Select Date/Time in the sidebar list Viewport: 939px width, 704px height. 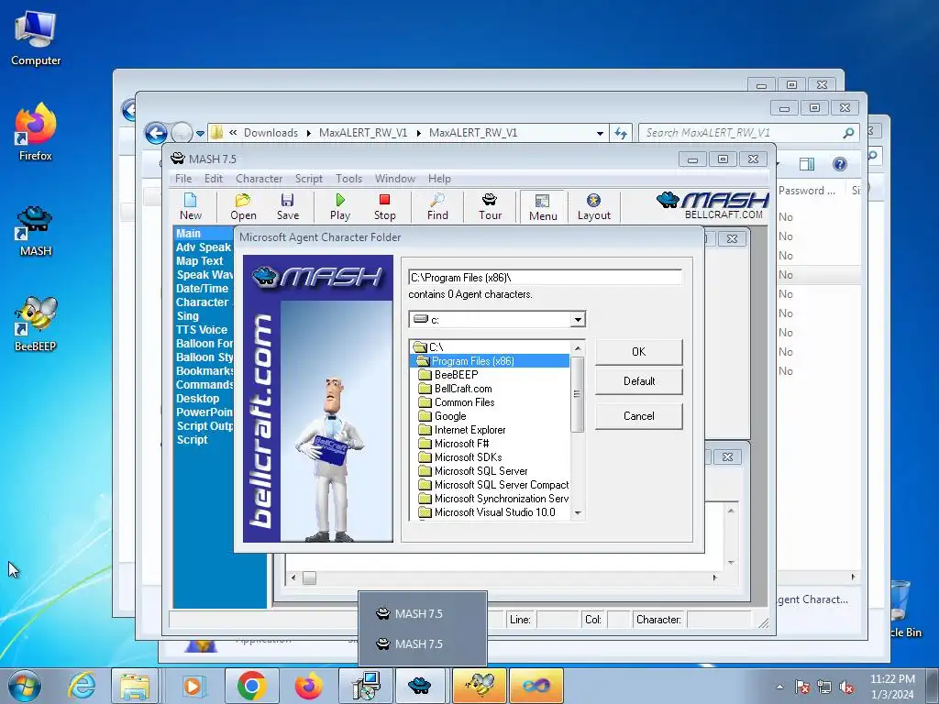coord(202,289)
